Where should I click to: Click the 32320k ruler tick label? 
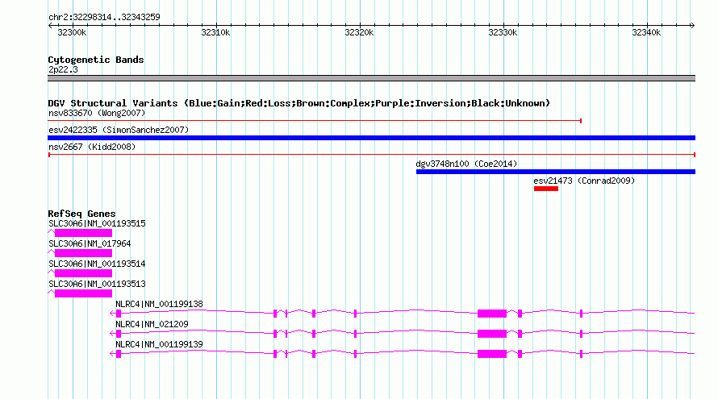point(359,32)
